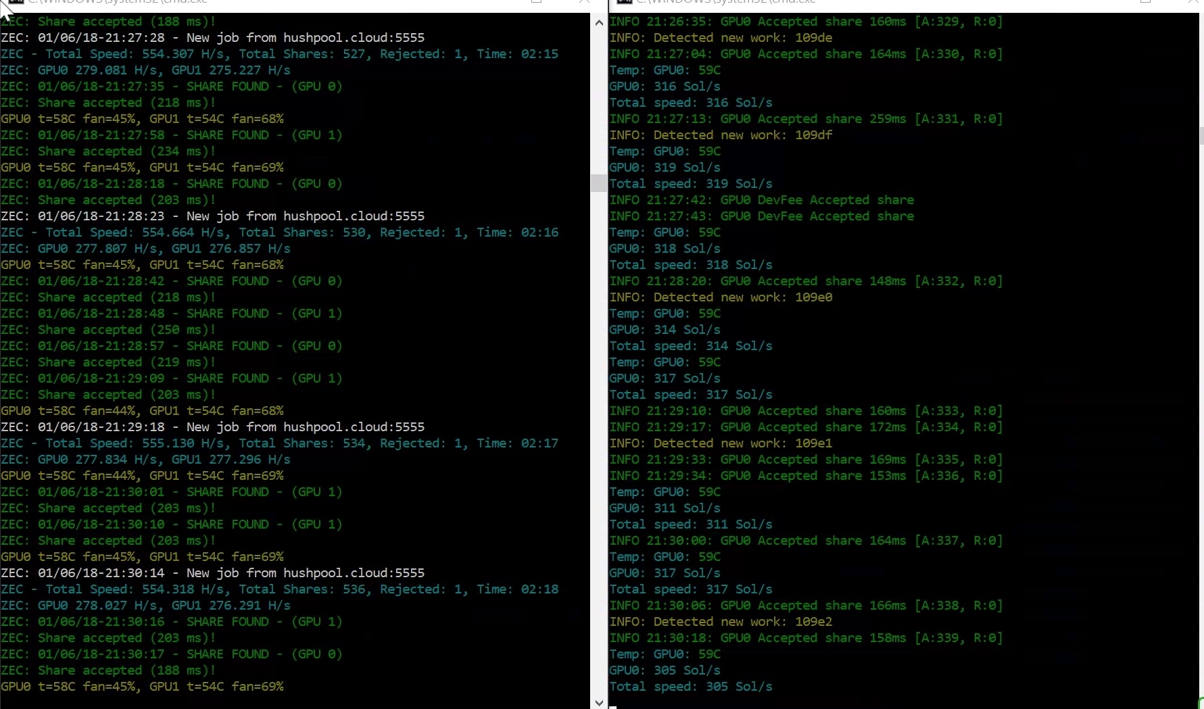Screen dimensions: 1204x709
Task: Click the accepted share 172ms [A:334, R:0] line
Action: tap(806, 427)
